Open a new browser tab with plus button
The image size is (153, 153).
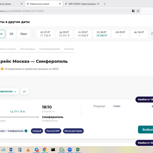point(105,4)
